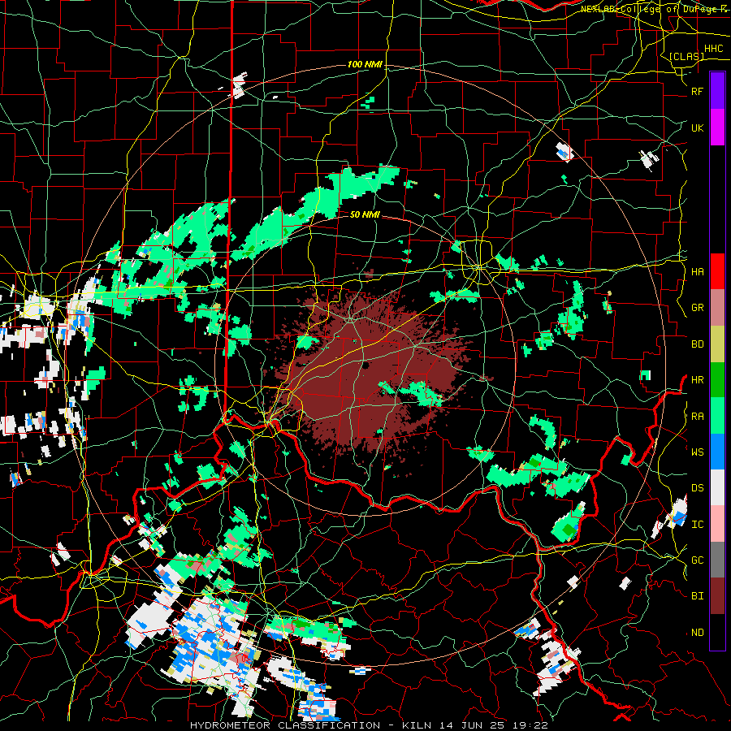The image size is (731, 731).
Task: Select the 'BI' legend label text
Action: click(x=697, y=596)
